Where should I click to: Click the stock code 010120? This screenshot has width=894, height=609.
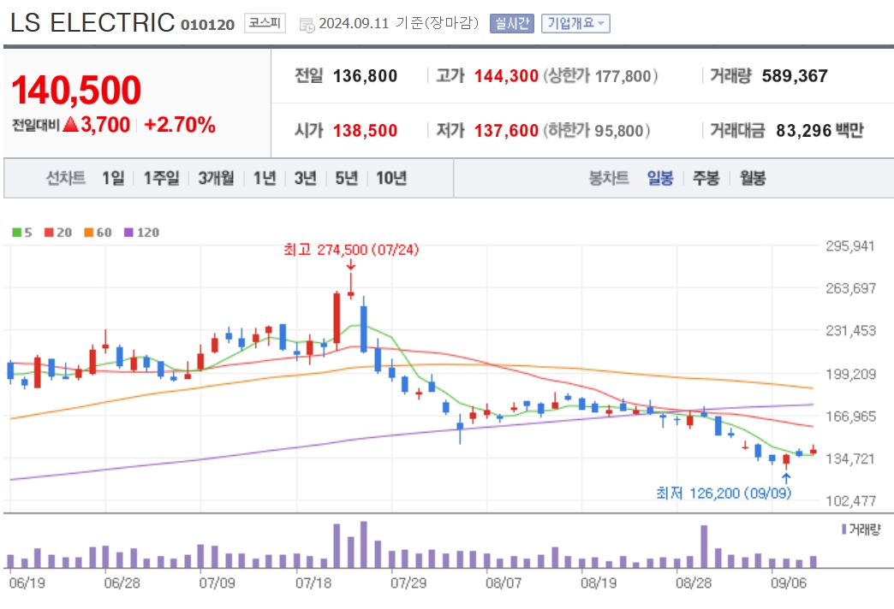[x=207, y=25]
